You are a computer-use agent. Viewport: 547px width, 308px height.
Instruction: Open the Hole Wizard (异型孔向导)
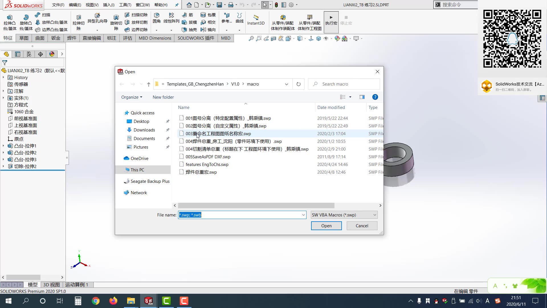click(97, 19)
